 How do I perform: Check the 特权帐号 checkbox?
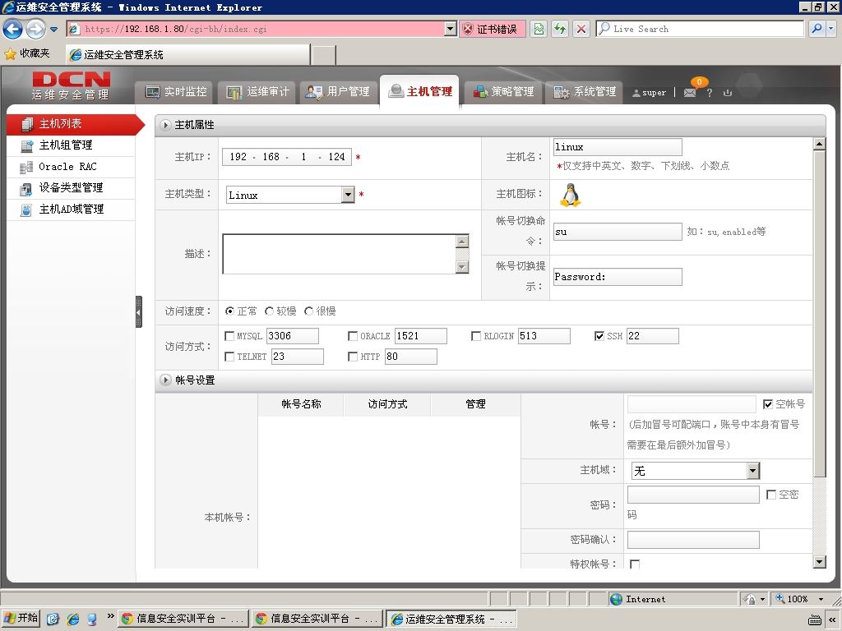[x=635, y=564]
